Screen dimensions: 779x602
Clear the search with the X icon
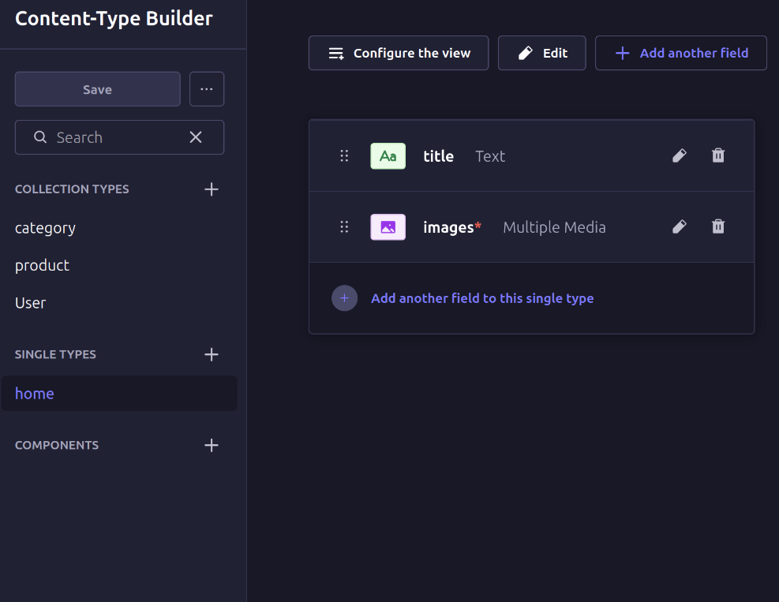click(x=196, y=137)
